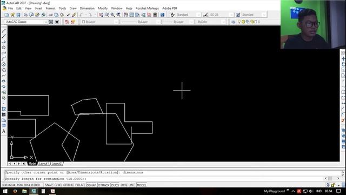Toggle SNAP mode in status bar

click(x=49, y=185)
